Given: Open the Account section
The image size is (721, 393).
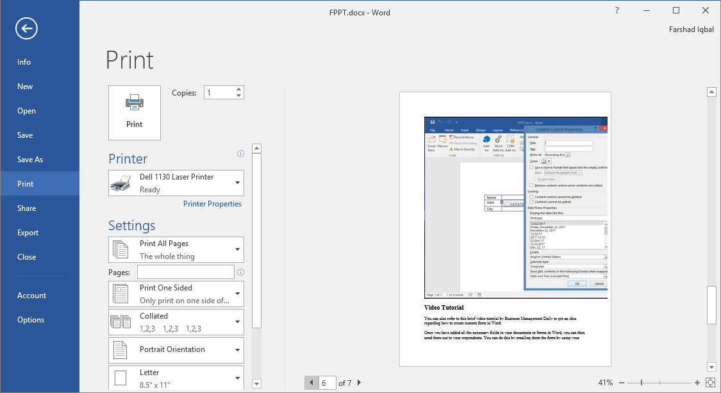Looking at the screenshot, I should coord(31,295).
